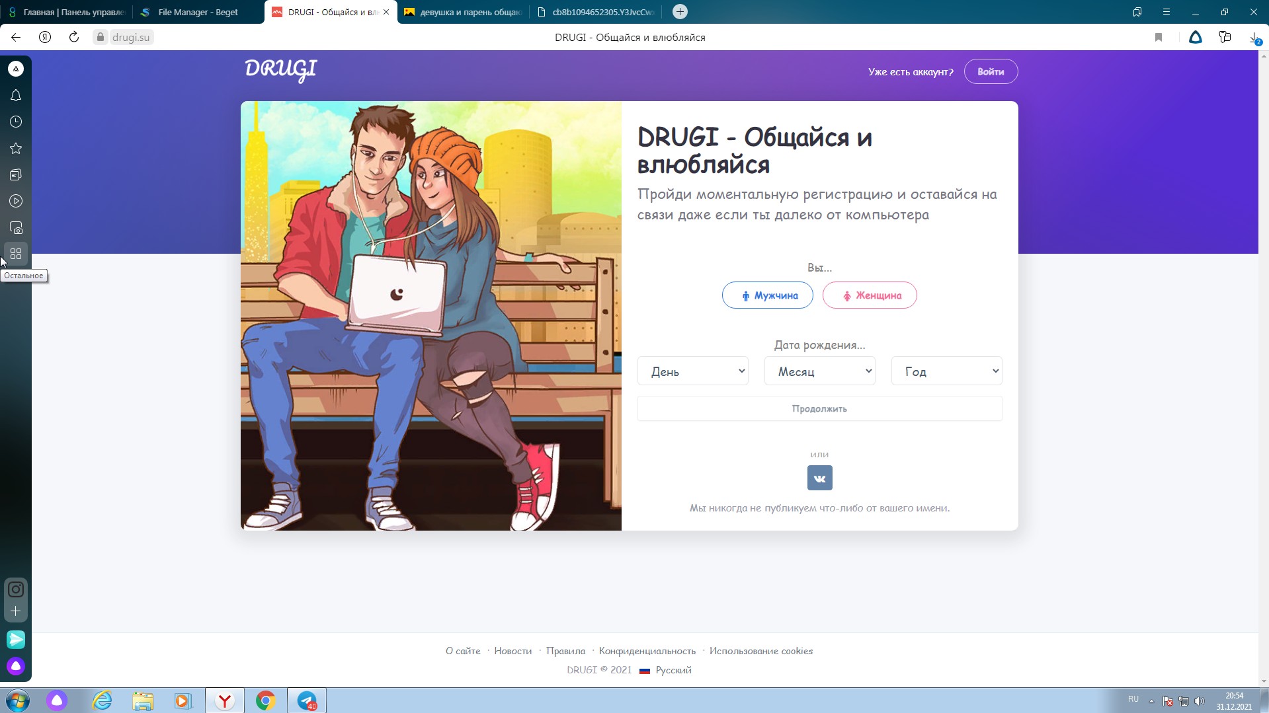Switch to the File Manager - Beget tab
Viewport: 1269px width, 713px height.
pyautogui.click(x=198, y=12)
